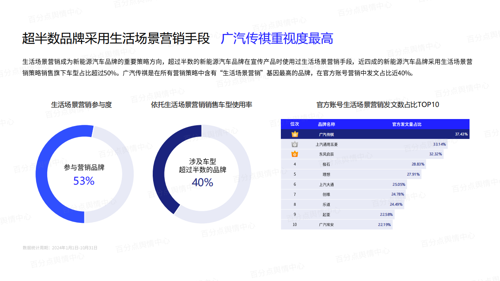Click the 官方发文量占比 column header
This screenshot has height=281, width=500.
click(407, 124)
